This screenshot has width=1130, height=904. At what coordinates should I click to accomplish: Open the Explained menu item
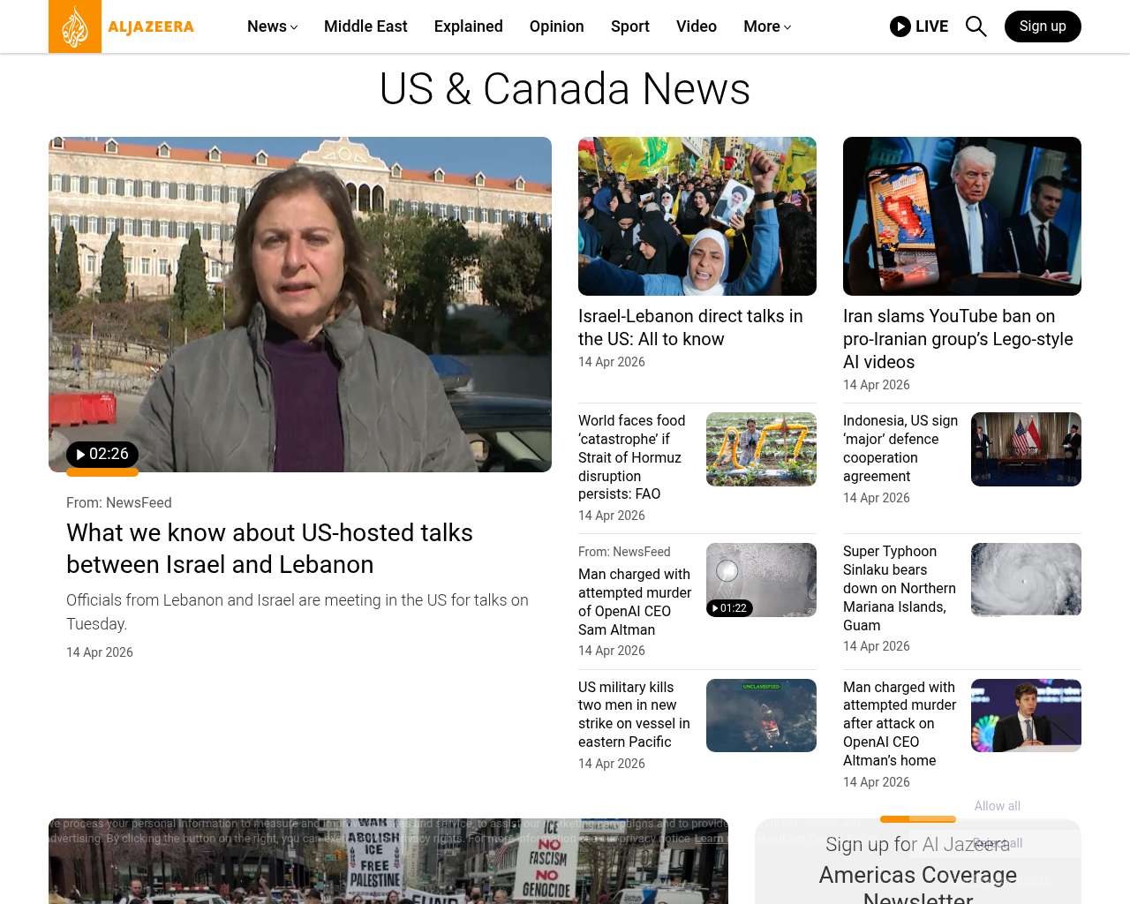point(468,26)
